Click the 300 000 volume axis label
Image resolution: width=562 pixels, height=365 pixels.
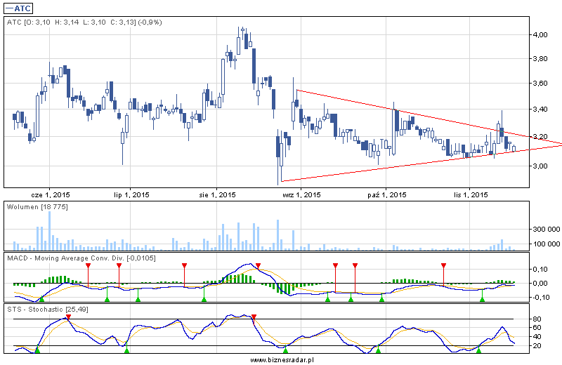click(x=545, y=229)
